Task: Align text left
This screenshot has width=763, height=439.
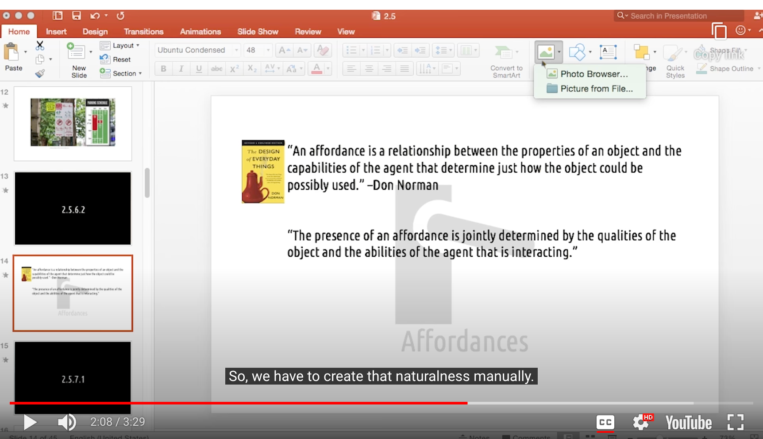Action: tap(351, 69)
